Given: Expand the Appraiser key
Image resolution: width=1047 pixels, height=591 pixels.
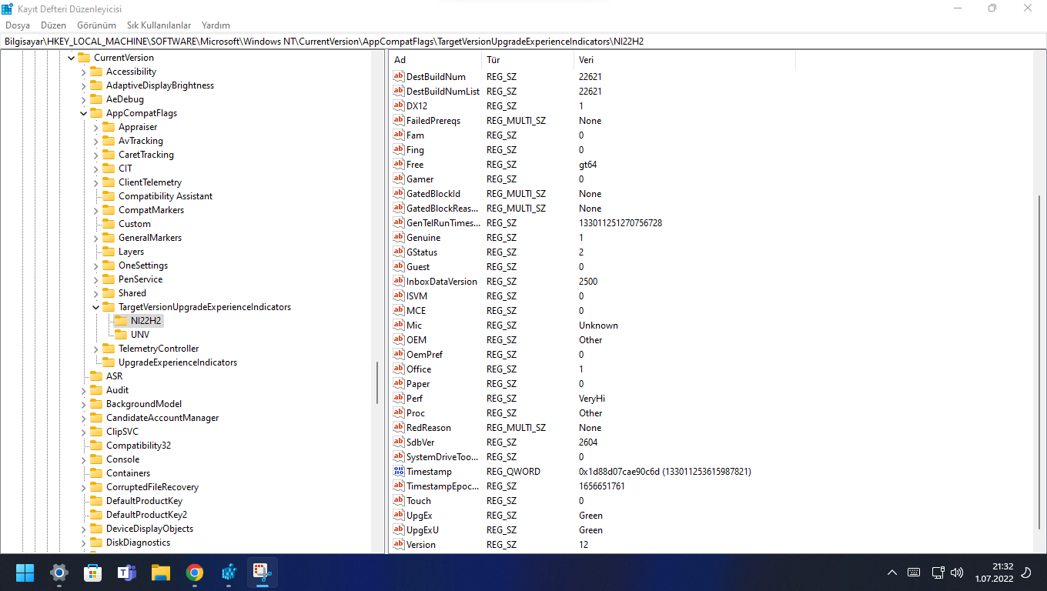Looking at the screenshot, I should tap(96, 127).
